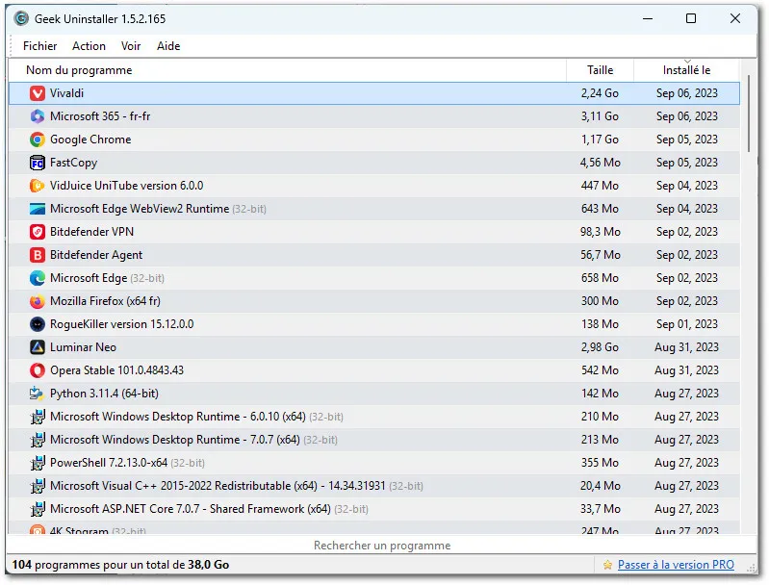Click the Visual C++ Redistributable installer icon
This screenshot has height=585, width=769.
click(38, 486)
